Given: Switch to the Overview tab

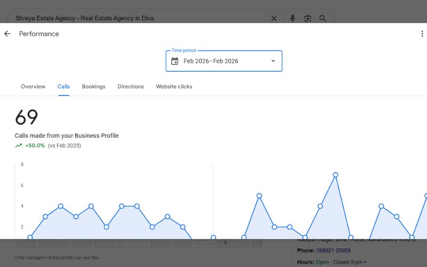Looking at the screenshot, I should click(x=33, y=87).
